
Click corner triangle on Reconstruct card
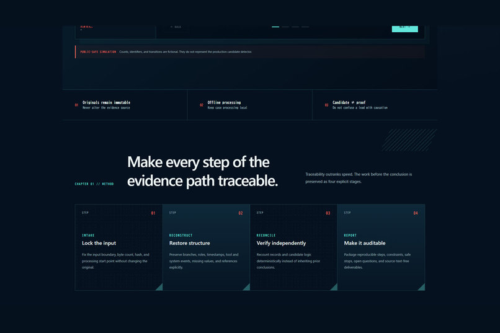(x=248, y=288)
